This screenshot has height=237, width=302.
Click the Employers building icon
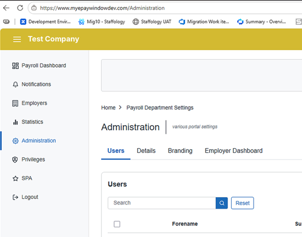coord(15,103)
